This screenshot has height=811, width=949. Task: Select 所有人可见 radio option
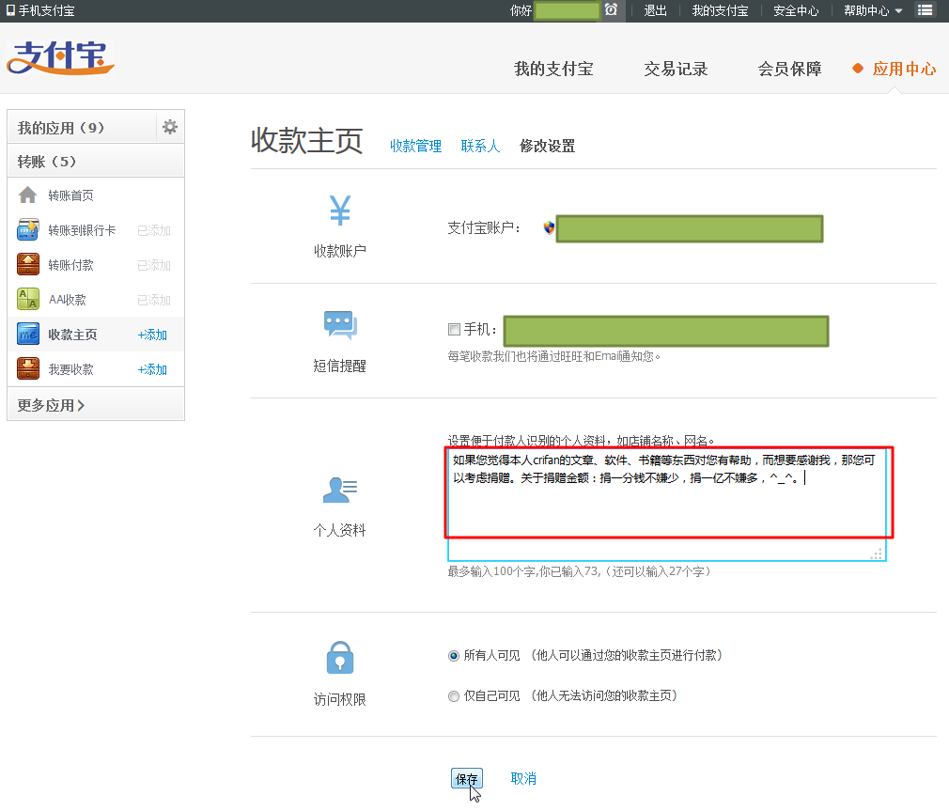453,656
